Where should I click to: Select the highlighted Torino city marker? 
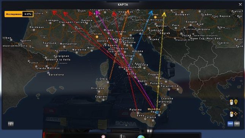(97, 37)
